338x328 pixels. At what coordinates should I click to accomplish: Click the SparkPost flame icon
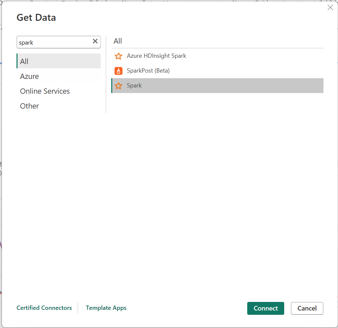pyautogui.click(x=118, y=71)
